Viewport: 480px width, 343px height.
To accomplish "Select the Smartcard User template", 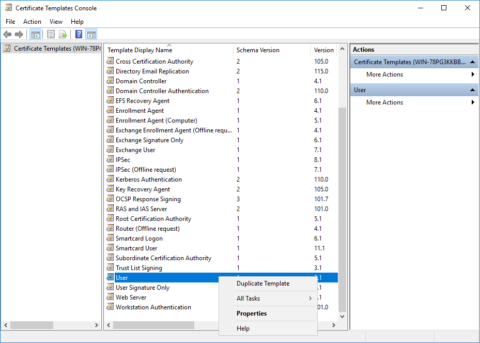I will 222,248.
